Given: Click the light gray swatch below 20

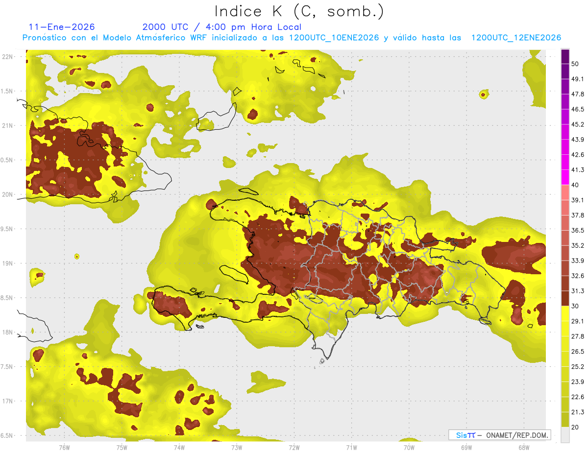Looking at the screenshot, I should click(x=565, y=435).
